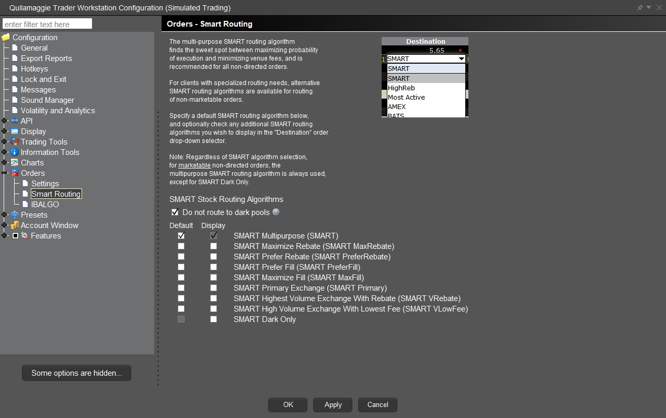This screenshot has height=418, width=666.
Task: Click the Display monitor icon in tree
Action: (15, 132)
